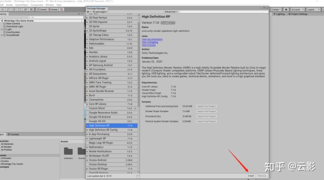This screenshot has height=180, width=324.
Task: Select the Main Camera row in Hierarchy
Action: [x=41, y=23]
